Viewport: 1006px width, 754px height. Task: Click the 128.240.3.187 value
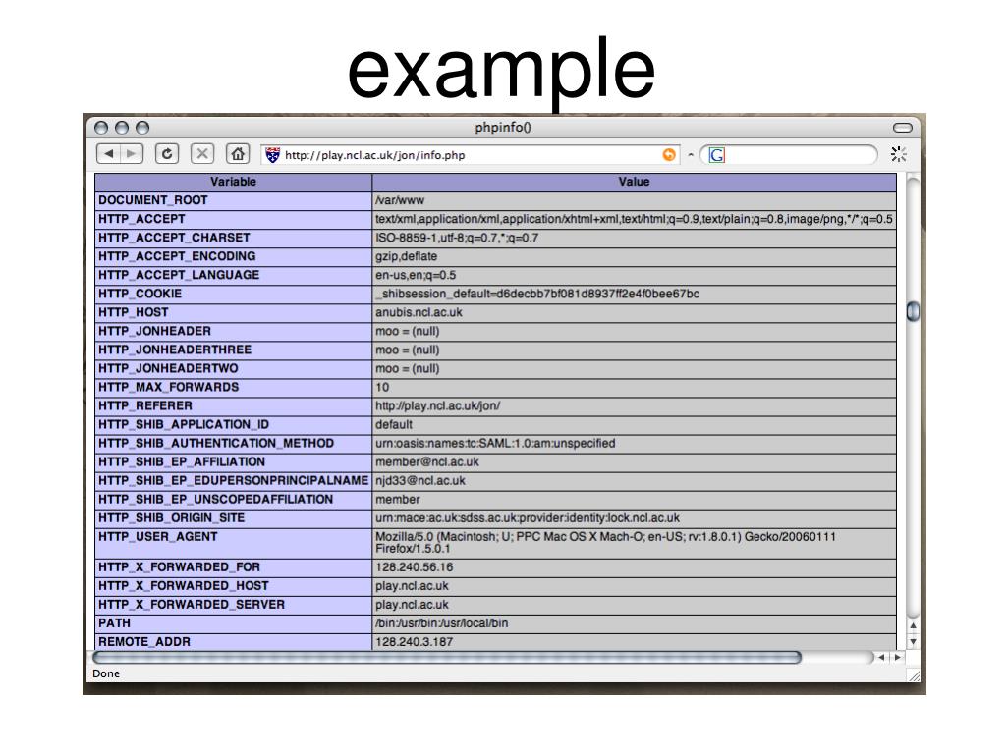[634, 641]
